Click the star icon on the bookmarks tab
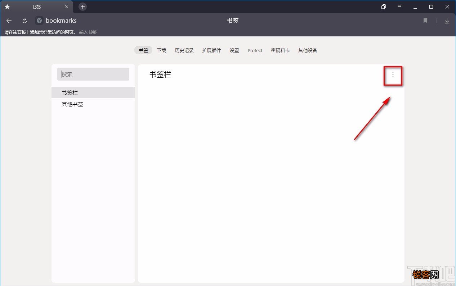456x286 pixels. [7, 7]
